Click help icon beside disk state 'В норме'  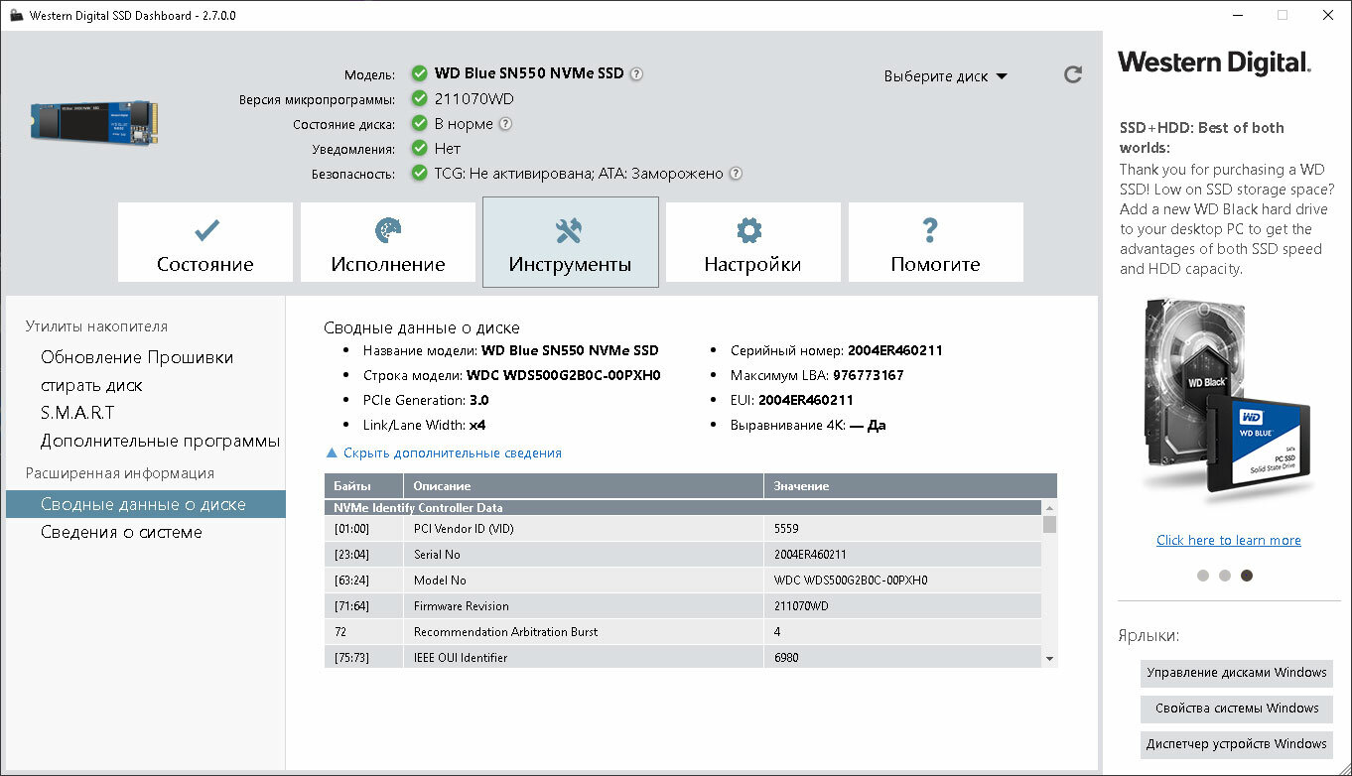(505, 124)
